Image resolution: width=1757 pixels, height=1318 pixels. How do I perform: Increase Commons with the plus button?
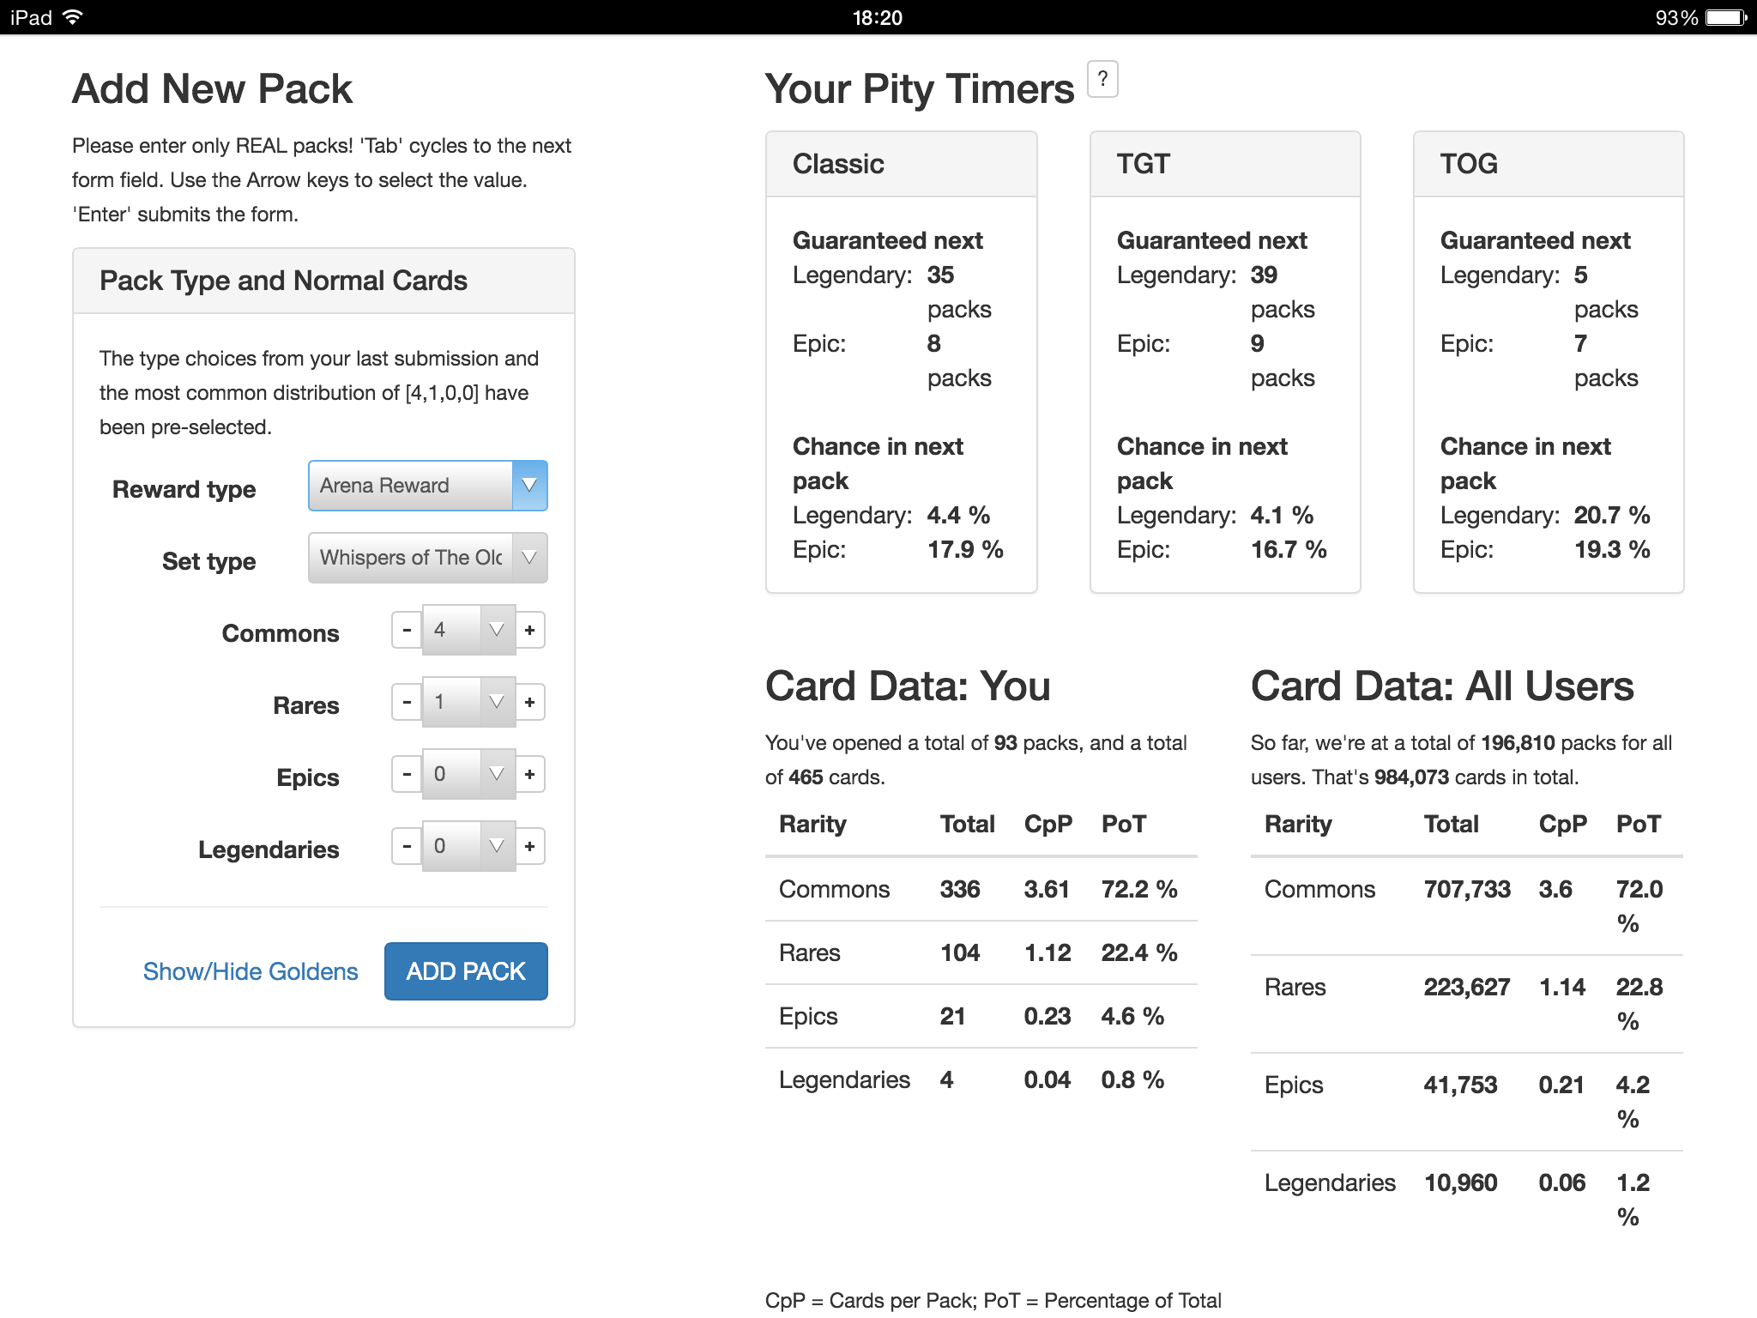[530, 630]
